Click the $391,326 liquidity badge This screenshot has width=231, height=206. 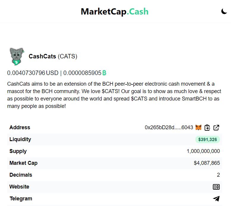(x=208, y=139)
